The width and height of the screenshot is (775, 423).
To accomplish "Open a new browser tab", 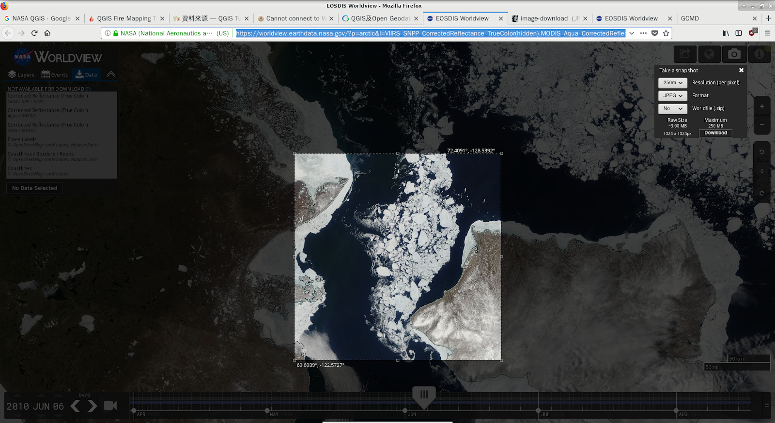I will click(768, 18).
